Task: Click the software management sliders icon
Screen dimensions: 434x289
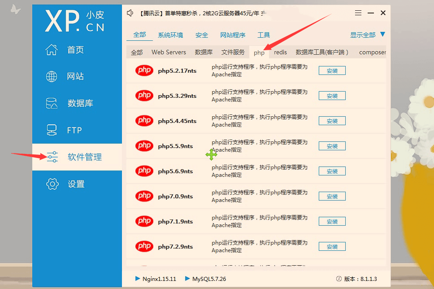Action: click(x=52, y=157)
